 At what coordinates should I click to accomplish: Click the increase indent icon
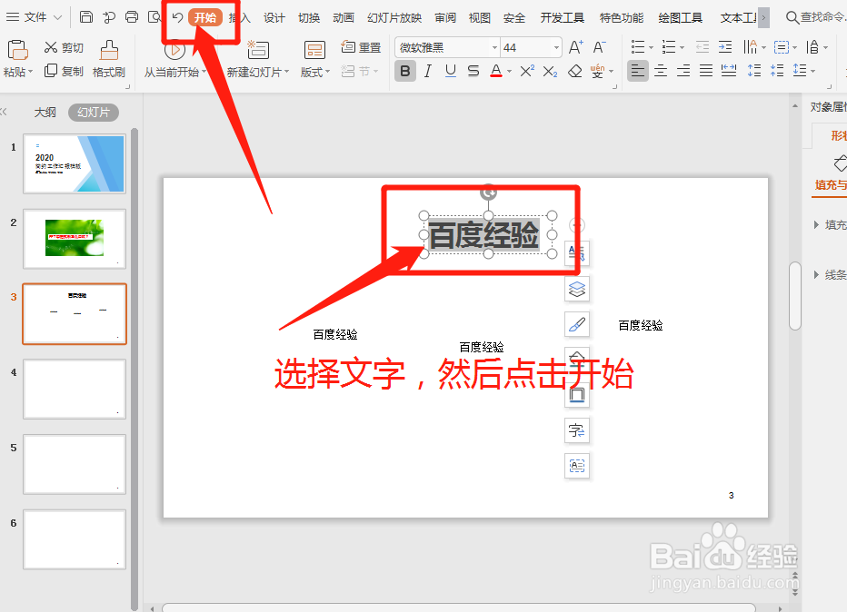(725, 47)
